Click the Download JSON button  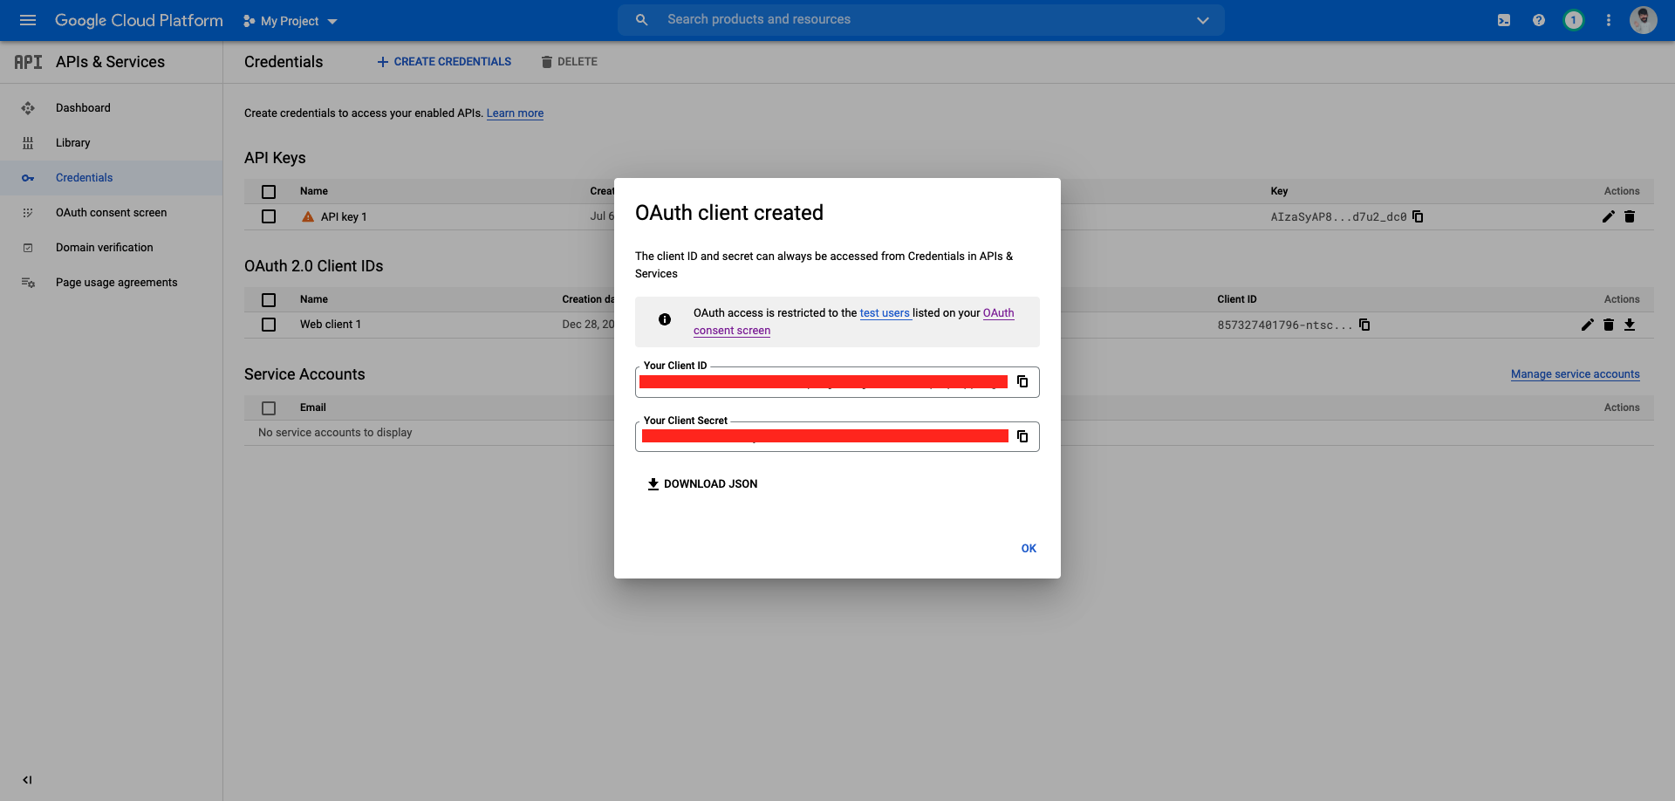702,484
